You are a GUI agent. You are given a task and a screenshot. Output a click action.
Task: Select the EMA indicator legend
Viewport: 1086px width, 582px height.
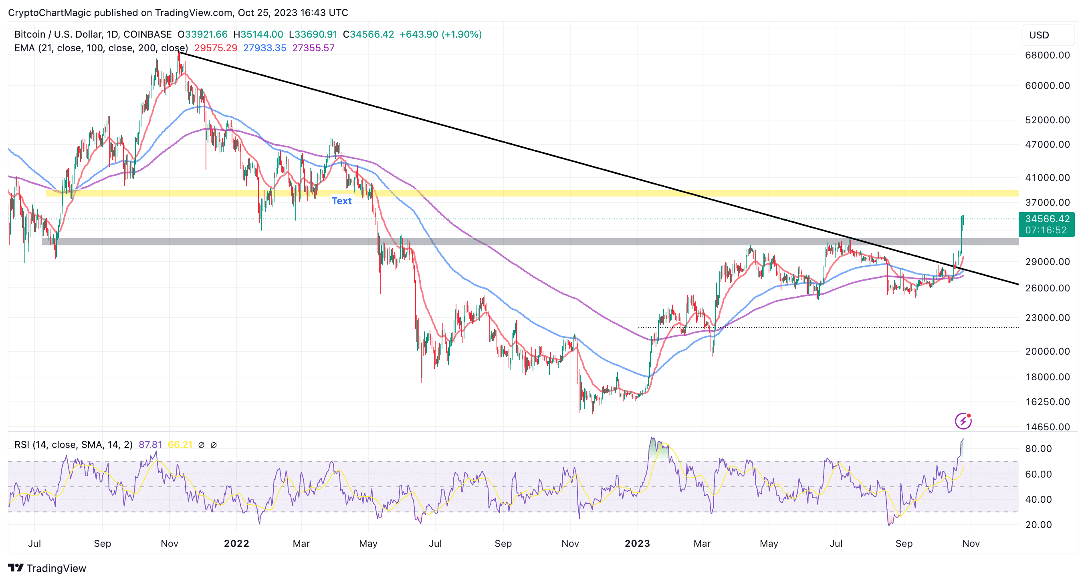tap(100, 48)
